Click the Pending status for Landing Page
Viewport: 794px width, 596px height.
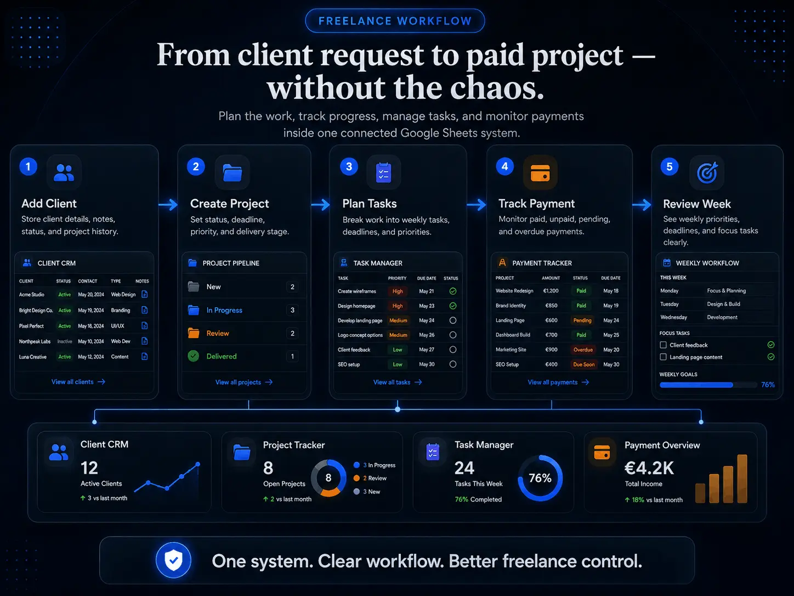[582, 321]
